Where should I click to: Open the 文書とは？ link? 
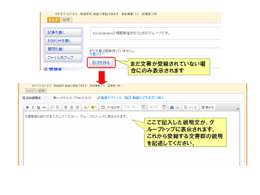(x=96, y=54)
